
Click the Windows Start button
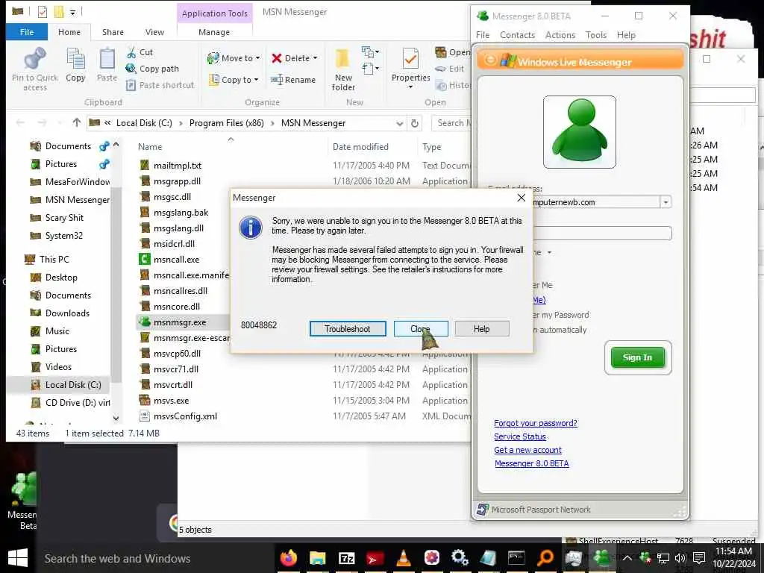18,558
